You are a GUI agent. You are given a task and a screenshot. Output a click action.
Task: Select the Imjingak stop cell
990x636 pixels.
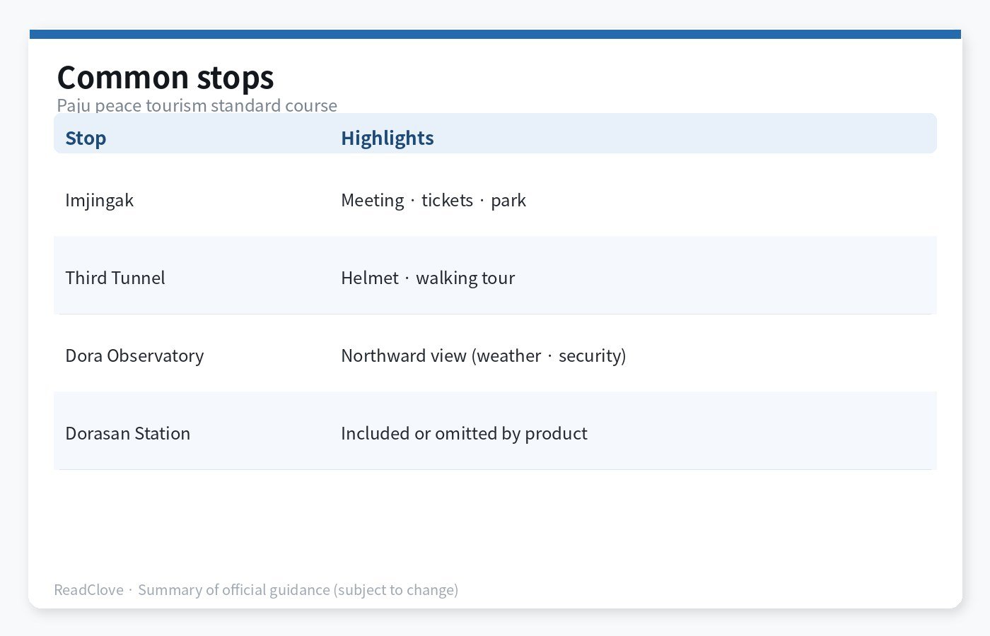(x=100, y=200)
